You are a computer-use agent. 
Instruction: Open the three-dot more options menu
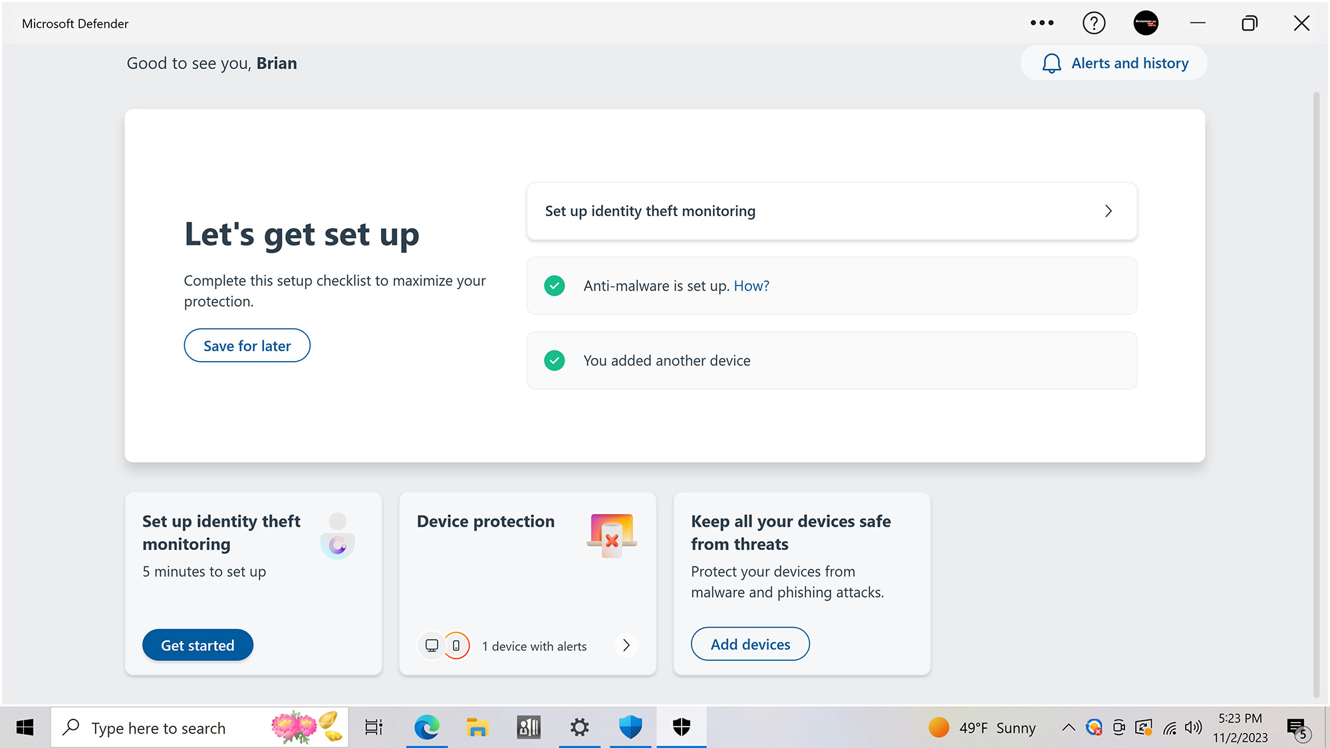tap(1041, 23)
